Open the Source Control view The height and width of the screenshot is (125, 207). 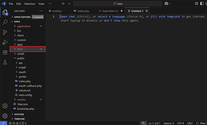coord(5,32)
